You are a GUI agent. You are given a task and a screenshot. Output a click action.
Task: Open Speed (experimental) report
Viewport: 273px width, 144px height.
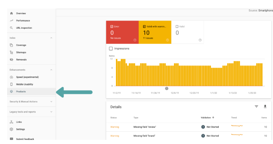click(x=27, y=77)
